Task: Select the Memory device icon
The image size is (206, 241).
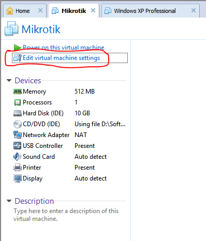Action: click(18, 92)
